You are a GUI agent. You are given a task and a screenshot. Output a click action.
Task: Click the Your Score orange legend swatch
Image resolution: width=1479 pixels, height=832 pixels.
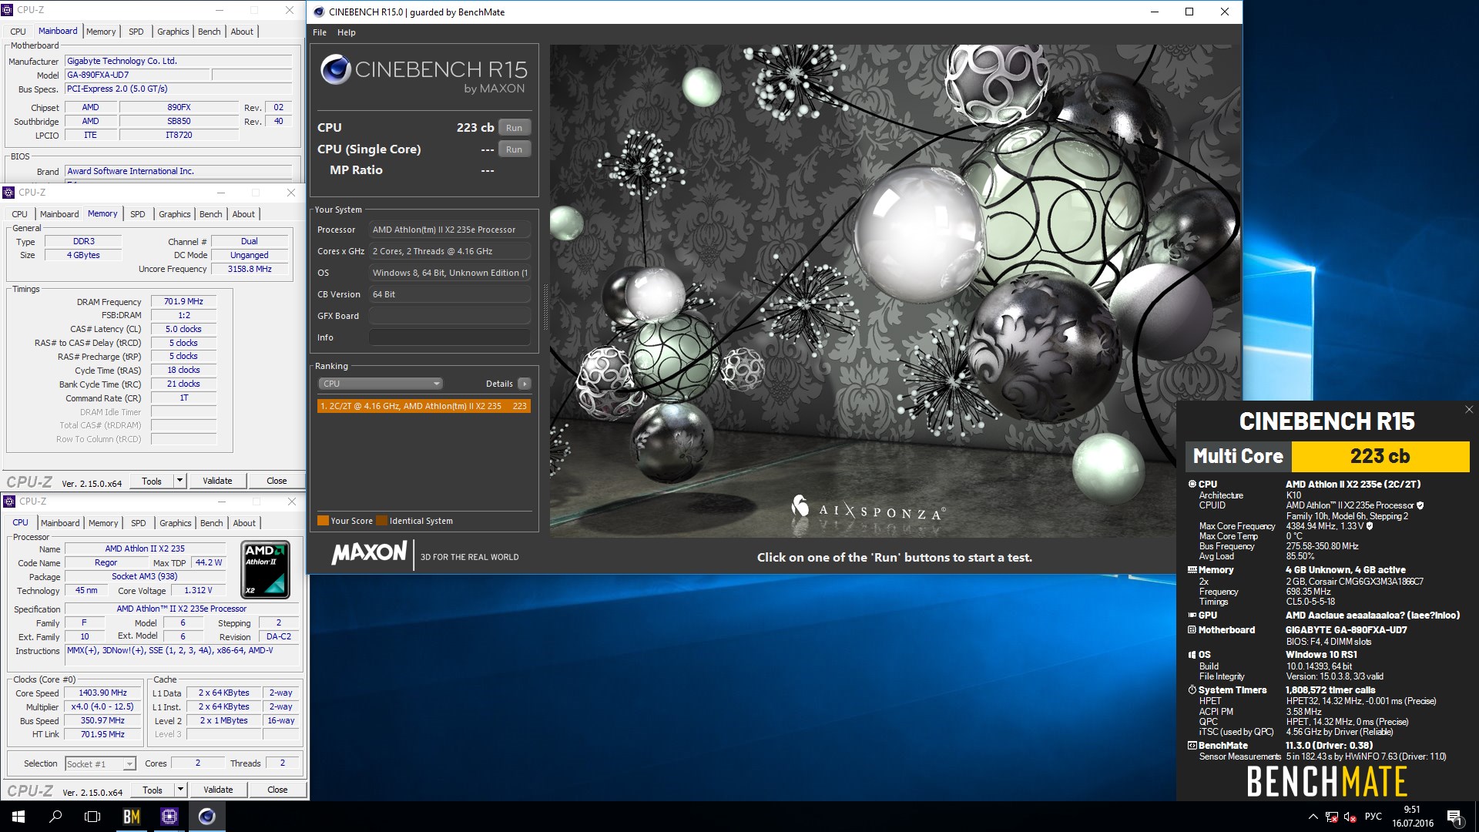click(324, 521)
